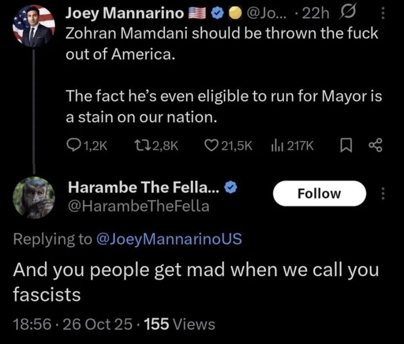Click the blue verified badge by Joey Mannarino
The height and width of the screenshot is (344, 404).
(216, 15)
